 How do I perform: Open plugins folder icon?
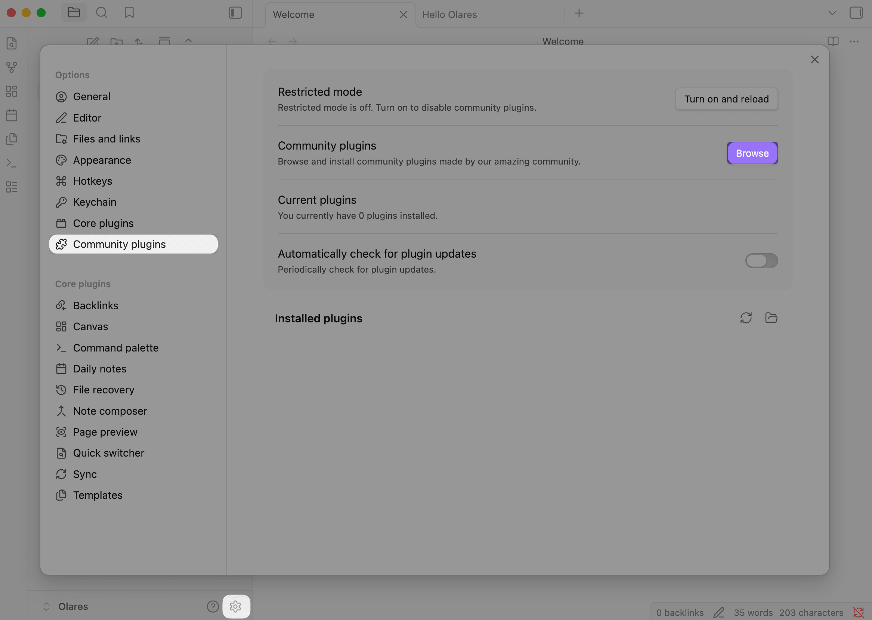tap(771, 317)
